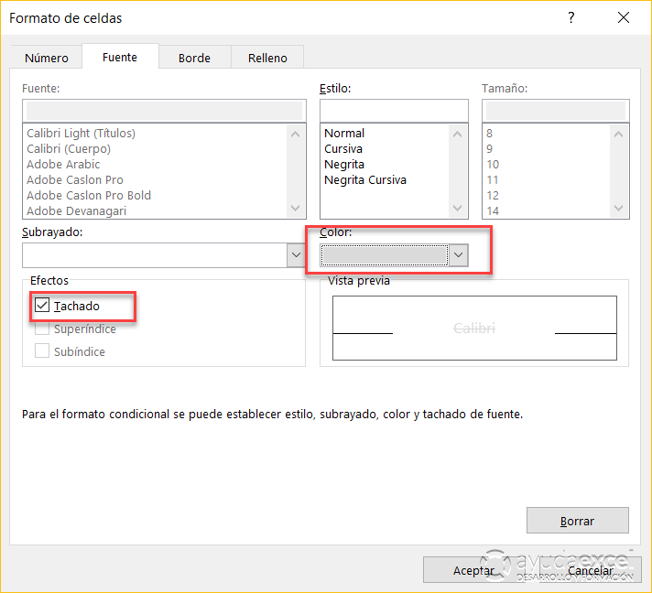Click the help question mark icon
This screenshot has width=652, height=593.
571,18
